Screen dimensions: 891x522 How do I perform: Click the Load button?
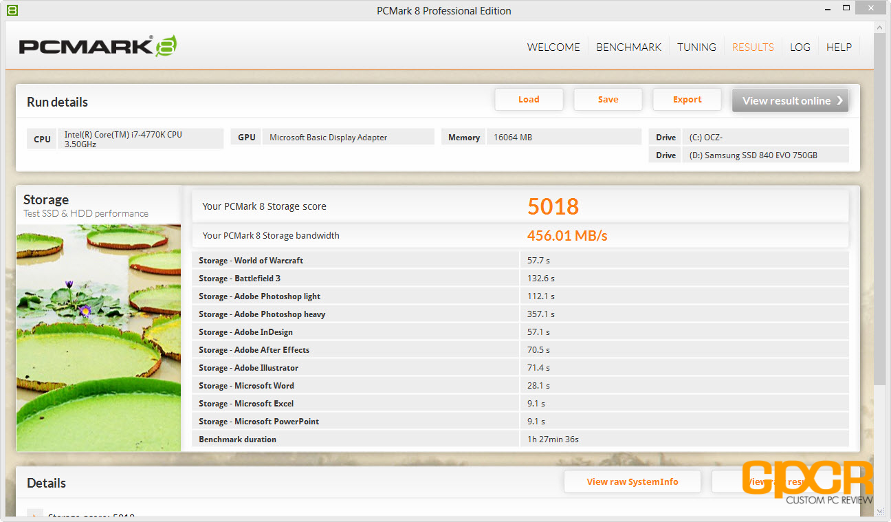click(x=529, y=99)
